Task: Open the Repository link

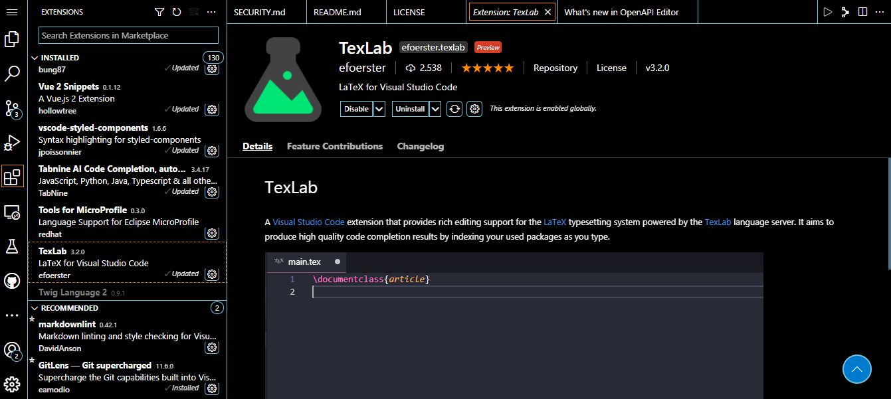Action: point(555,68)
